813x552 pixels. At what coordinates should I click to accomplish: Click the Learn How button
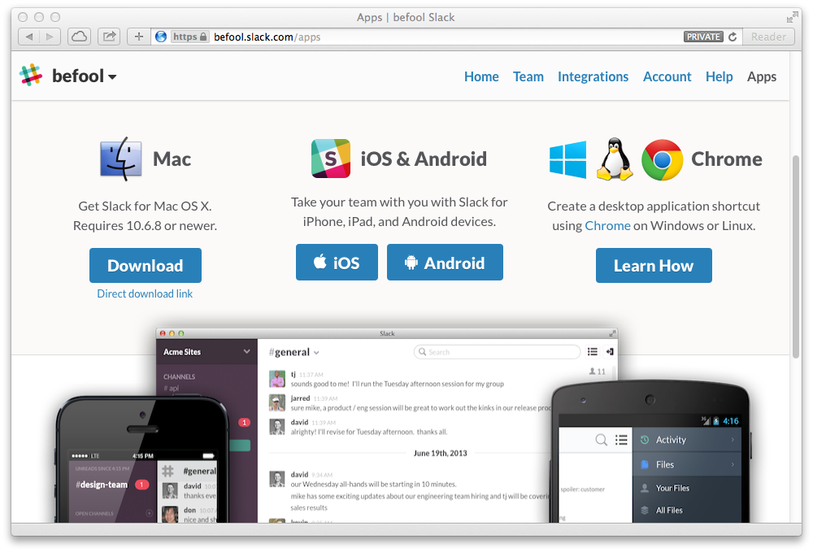point(654,265)
